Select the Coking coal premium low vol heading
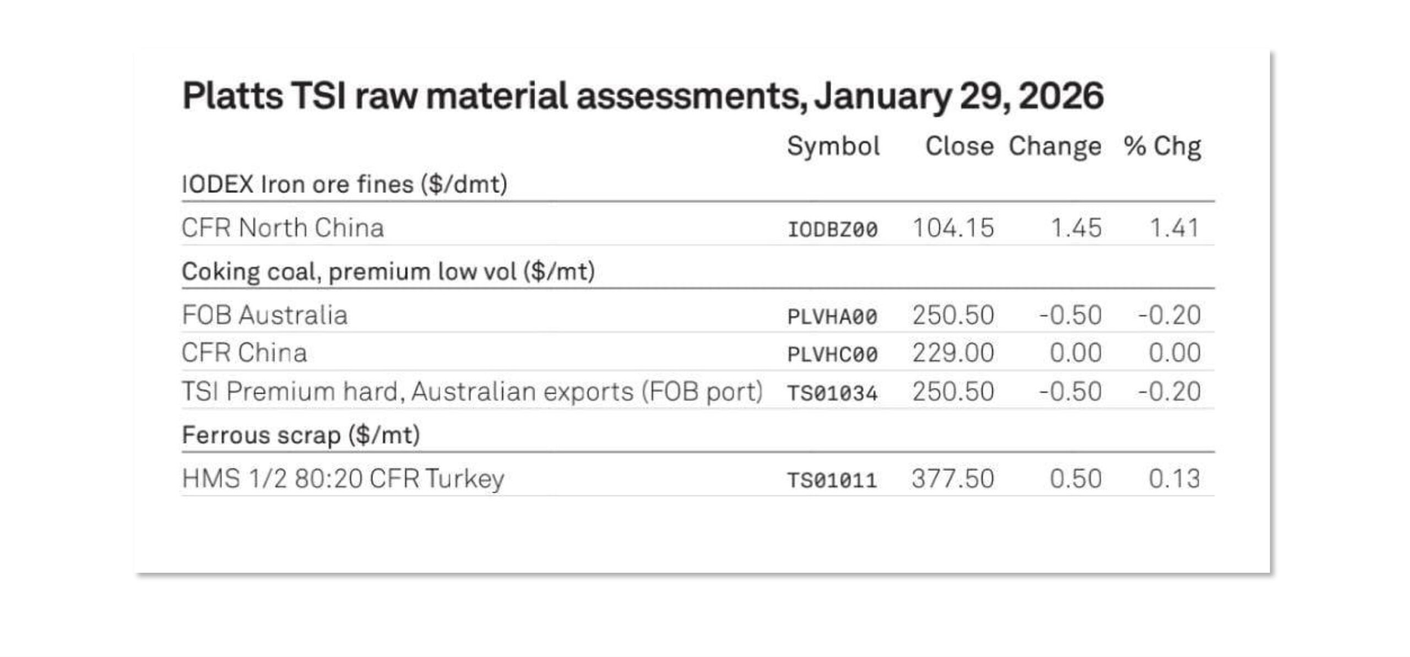The width and height of the screenshot is (1410, 657). [388, 272]
